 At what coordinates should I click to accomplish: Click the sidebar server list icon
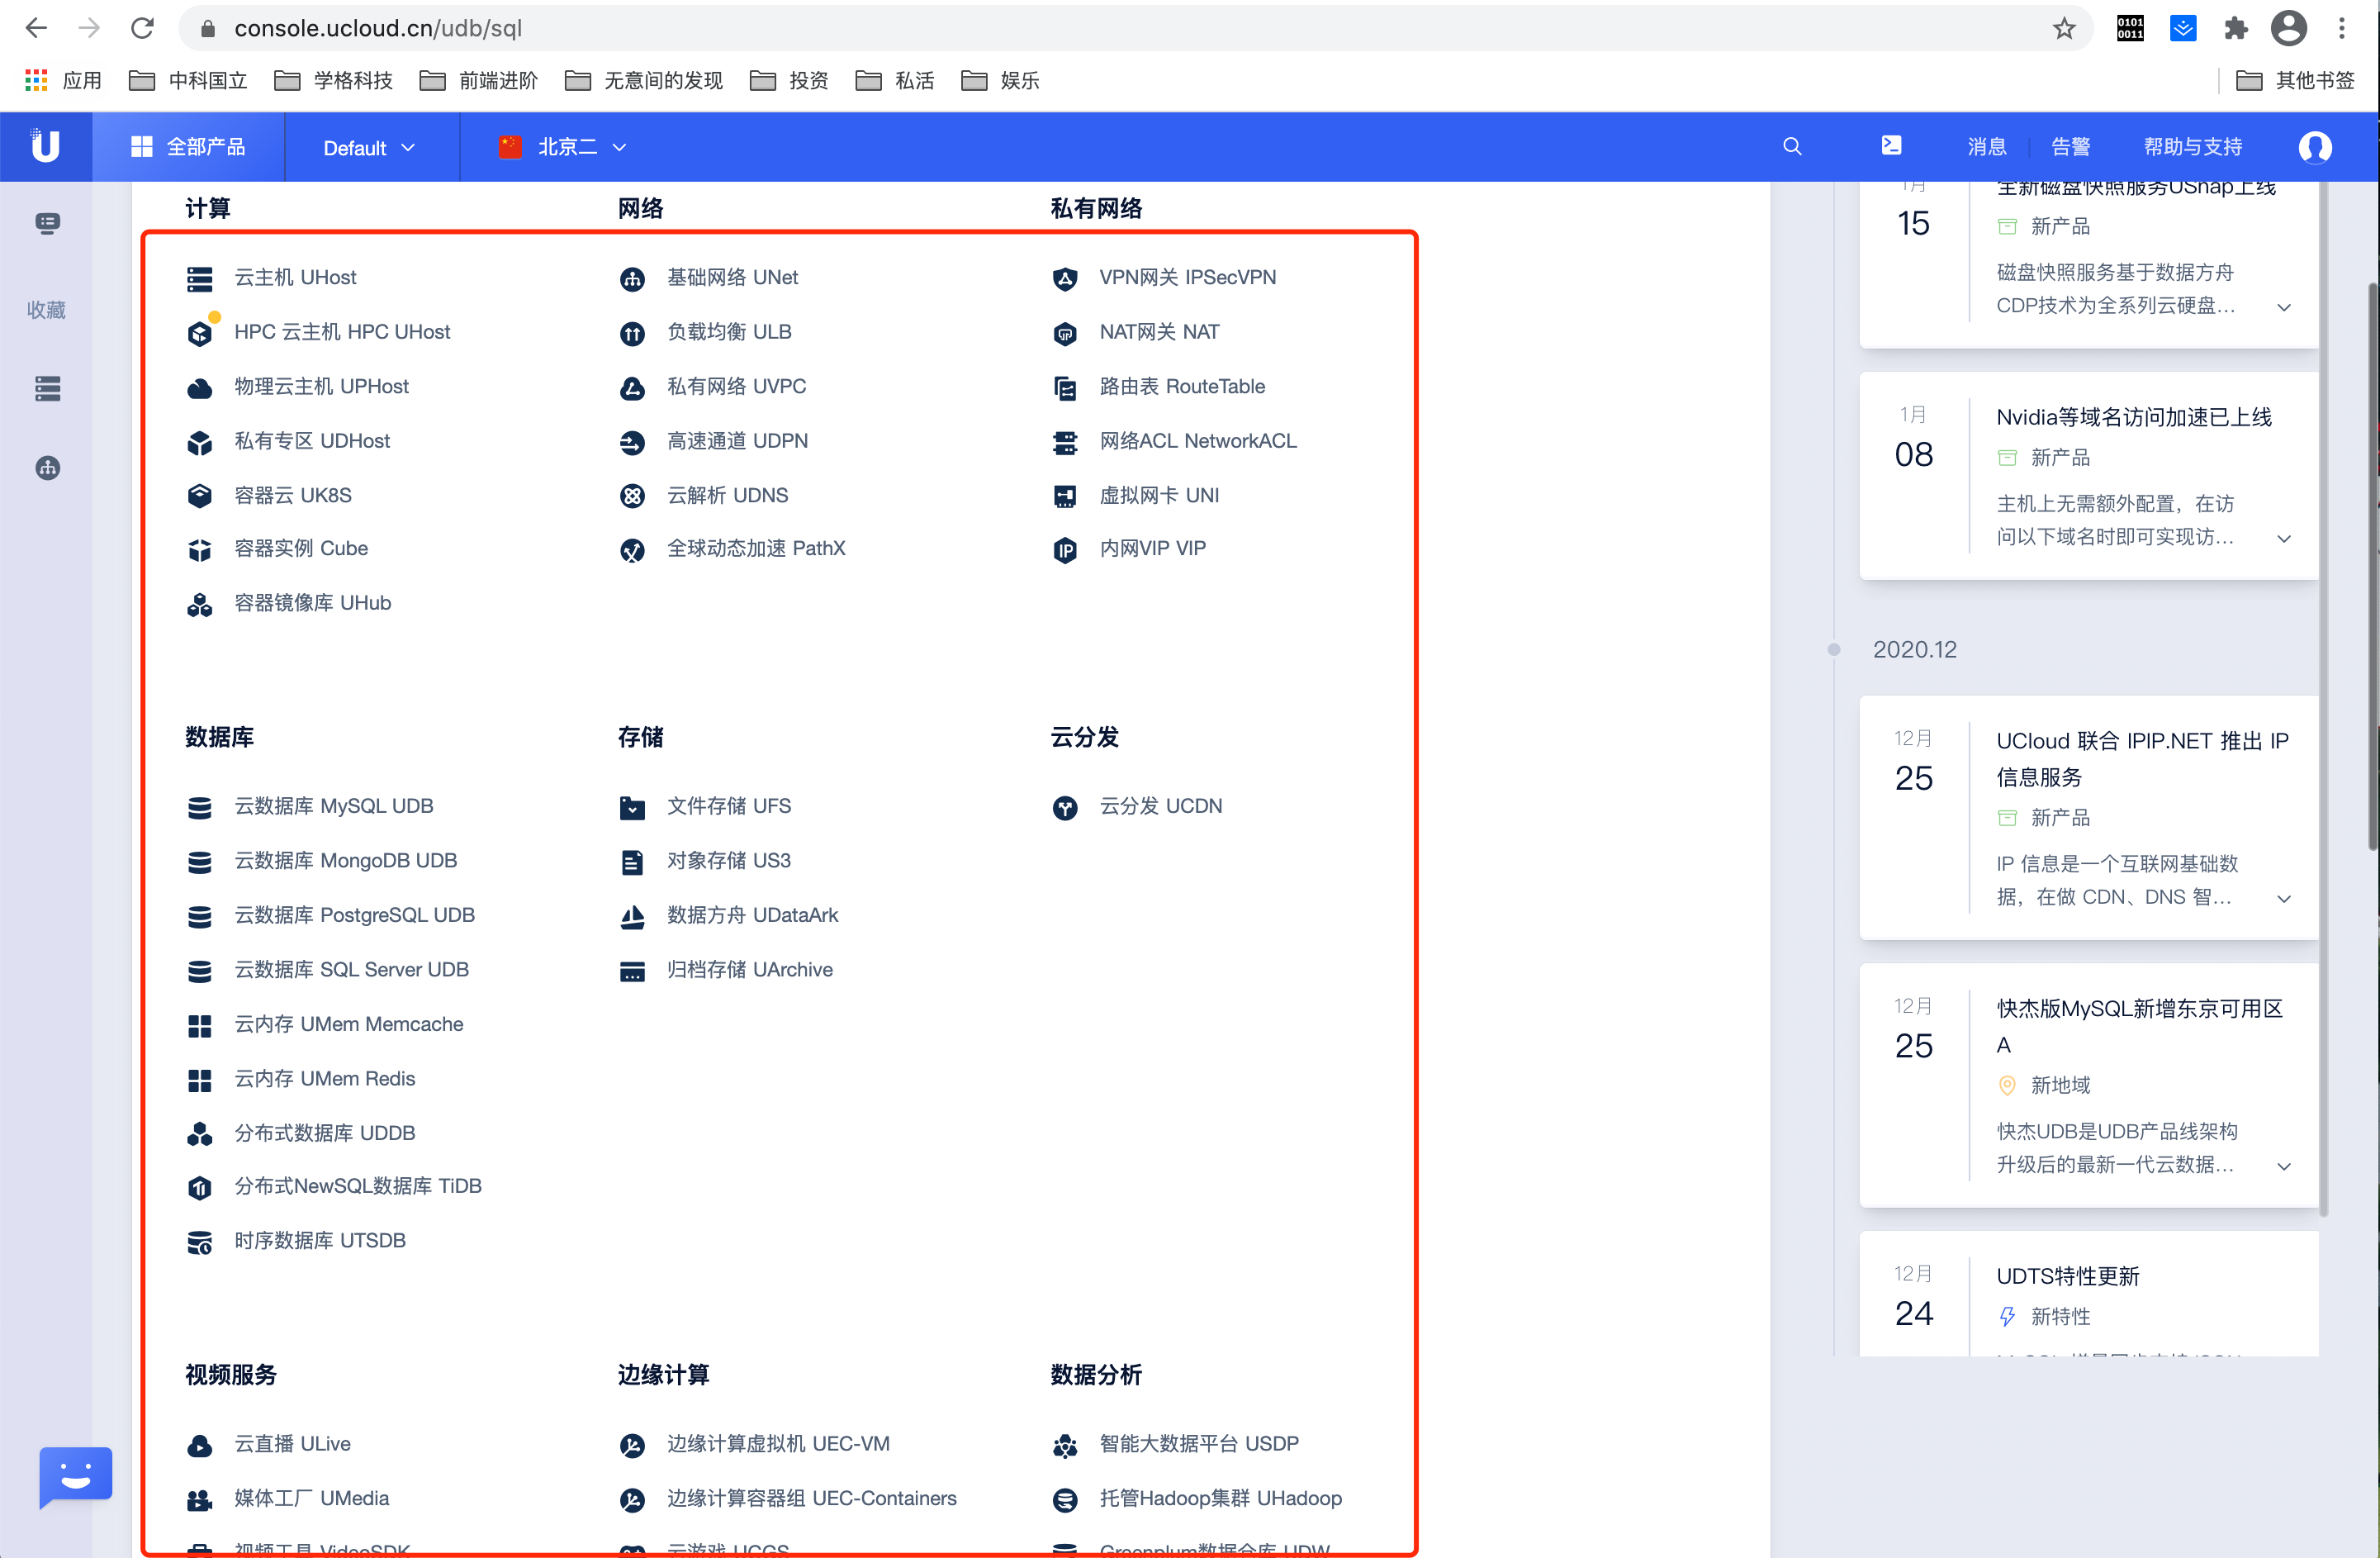click(47, 388)
